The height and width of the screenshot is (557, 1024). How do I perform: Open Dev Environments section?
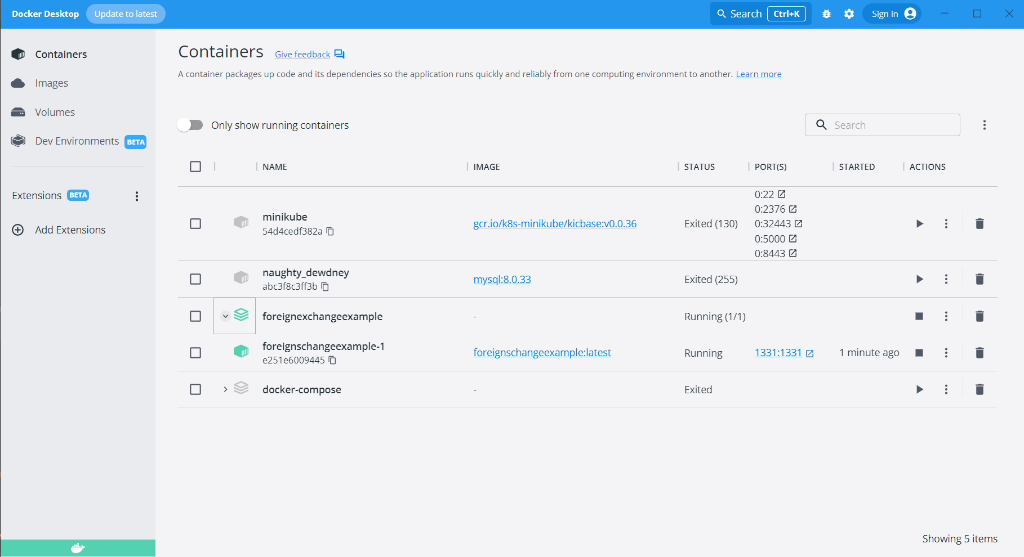click(x=77, y=141)
